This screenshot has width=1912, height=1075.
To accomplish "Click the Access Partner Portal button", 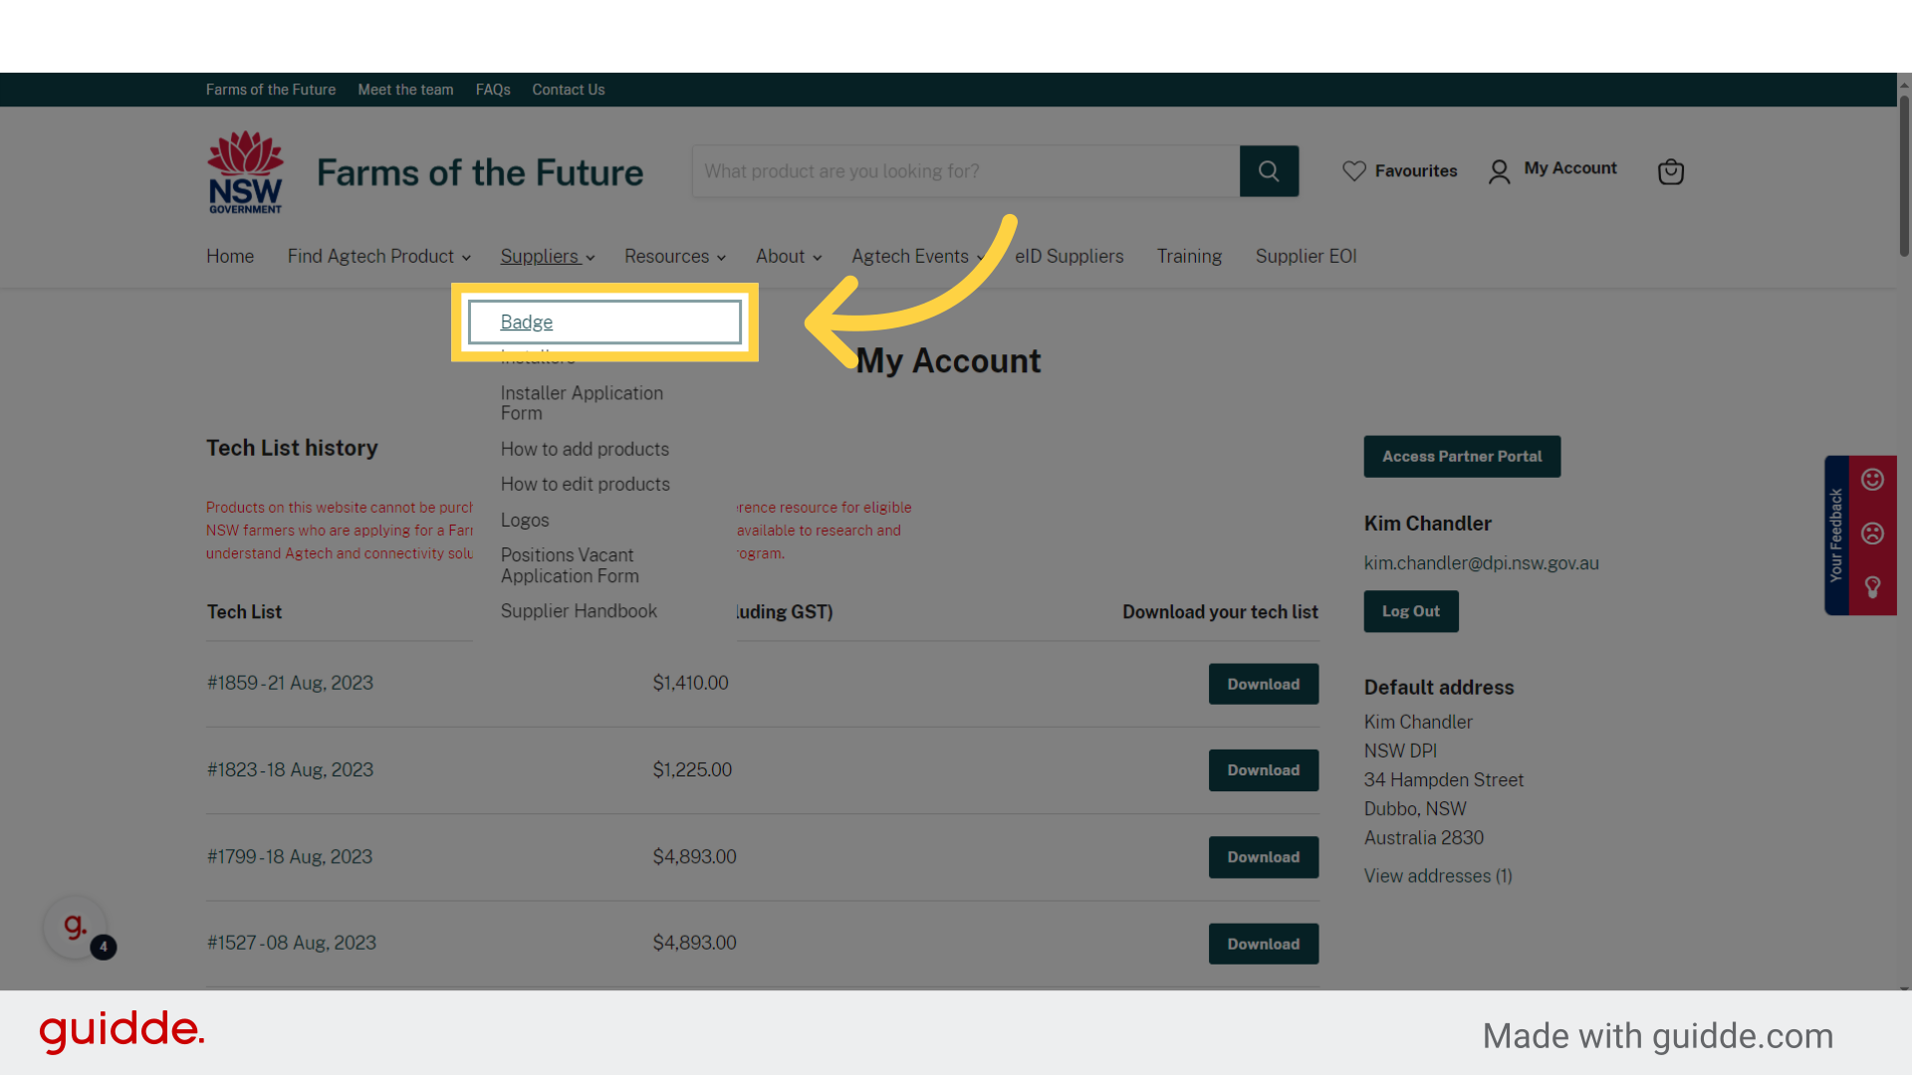I will point(1462,456).
